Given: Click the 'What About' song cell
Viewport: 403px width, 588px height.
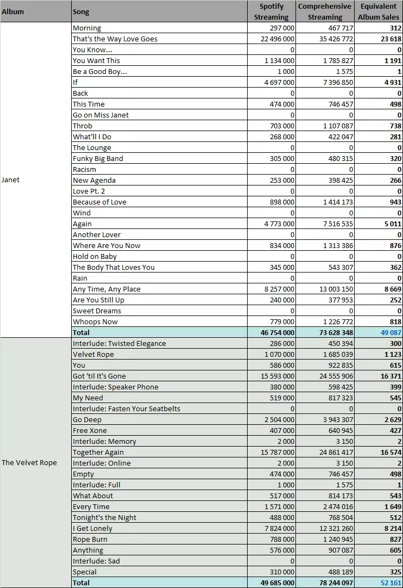Looking at the screenshot, I should 159,496.
